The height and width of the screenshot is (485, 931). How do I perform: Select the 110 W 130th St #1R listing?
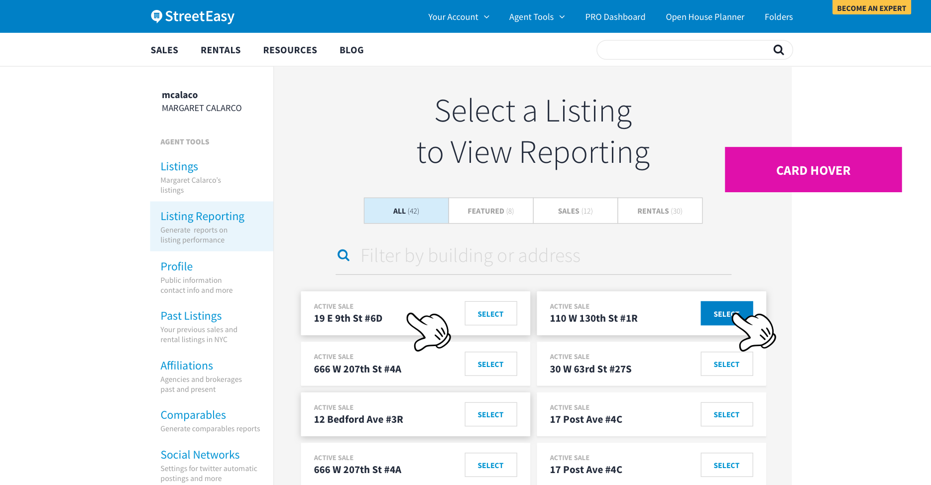click(x=727, y=314)
